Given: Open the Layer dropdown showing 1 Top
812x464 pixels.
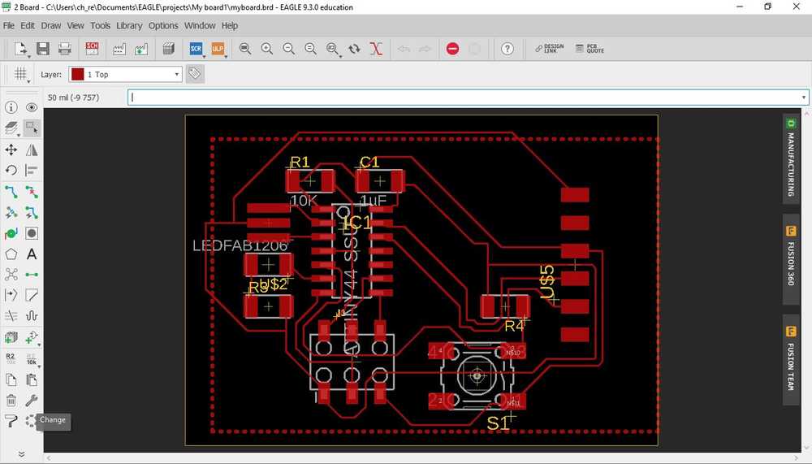Looking at the screenshot, I should pos(125,74).
